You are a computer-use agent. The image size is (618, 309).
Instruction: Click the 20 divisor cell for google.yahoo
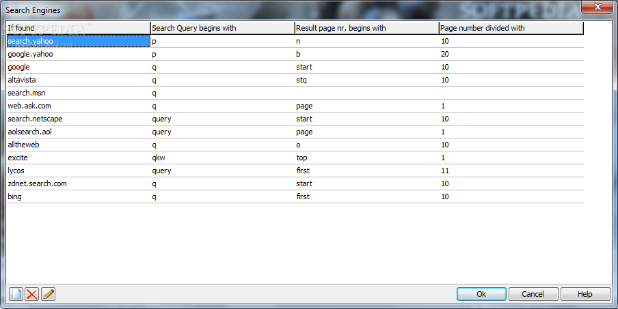511,54
